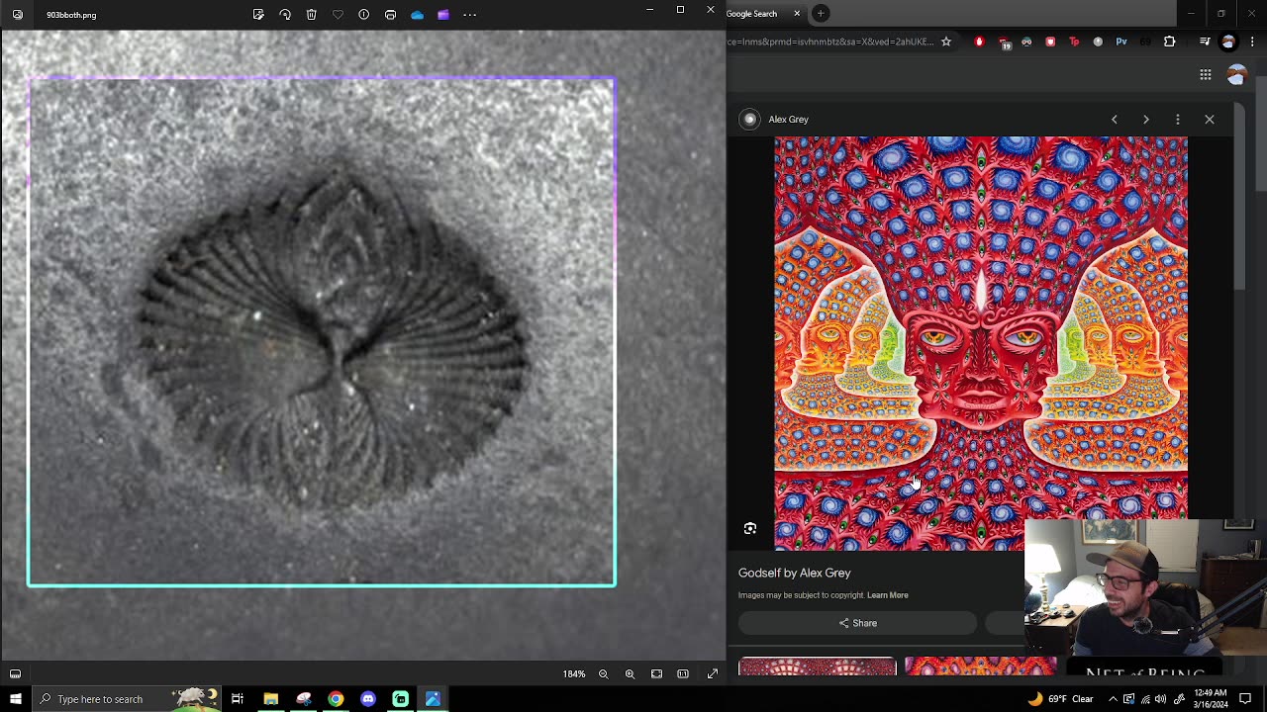Open image panel three-dot options
The width and height of the screenshot is (1267, 712).
coord(1178,119)
